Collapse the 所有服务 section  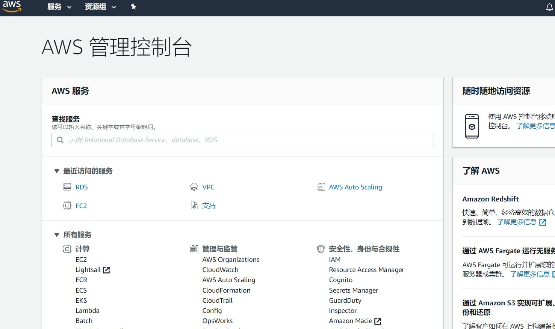tap(57, 235)
